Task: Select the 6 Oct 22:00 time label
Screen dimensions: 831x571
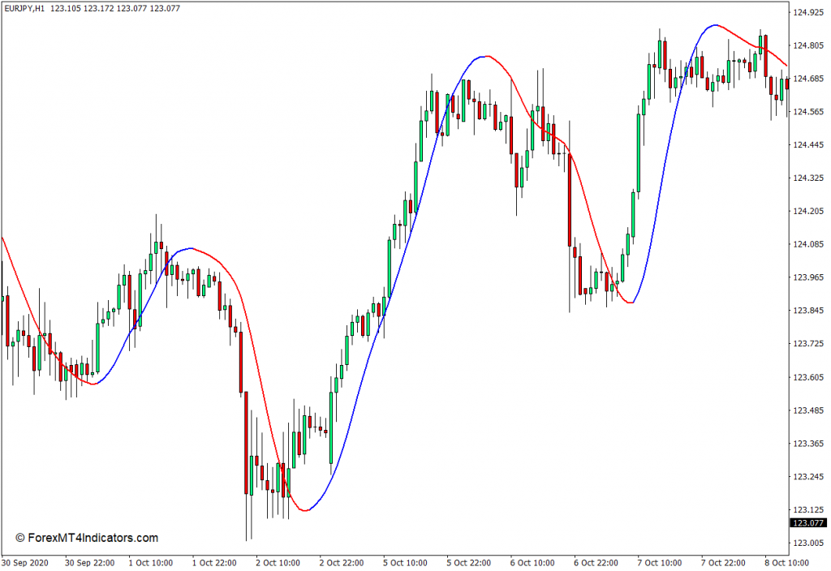Action: click(x=596, y=563)
